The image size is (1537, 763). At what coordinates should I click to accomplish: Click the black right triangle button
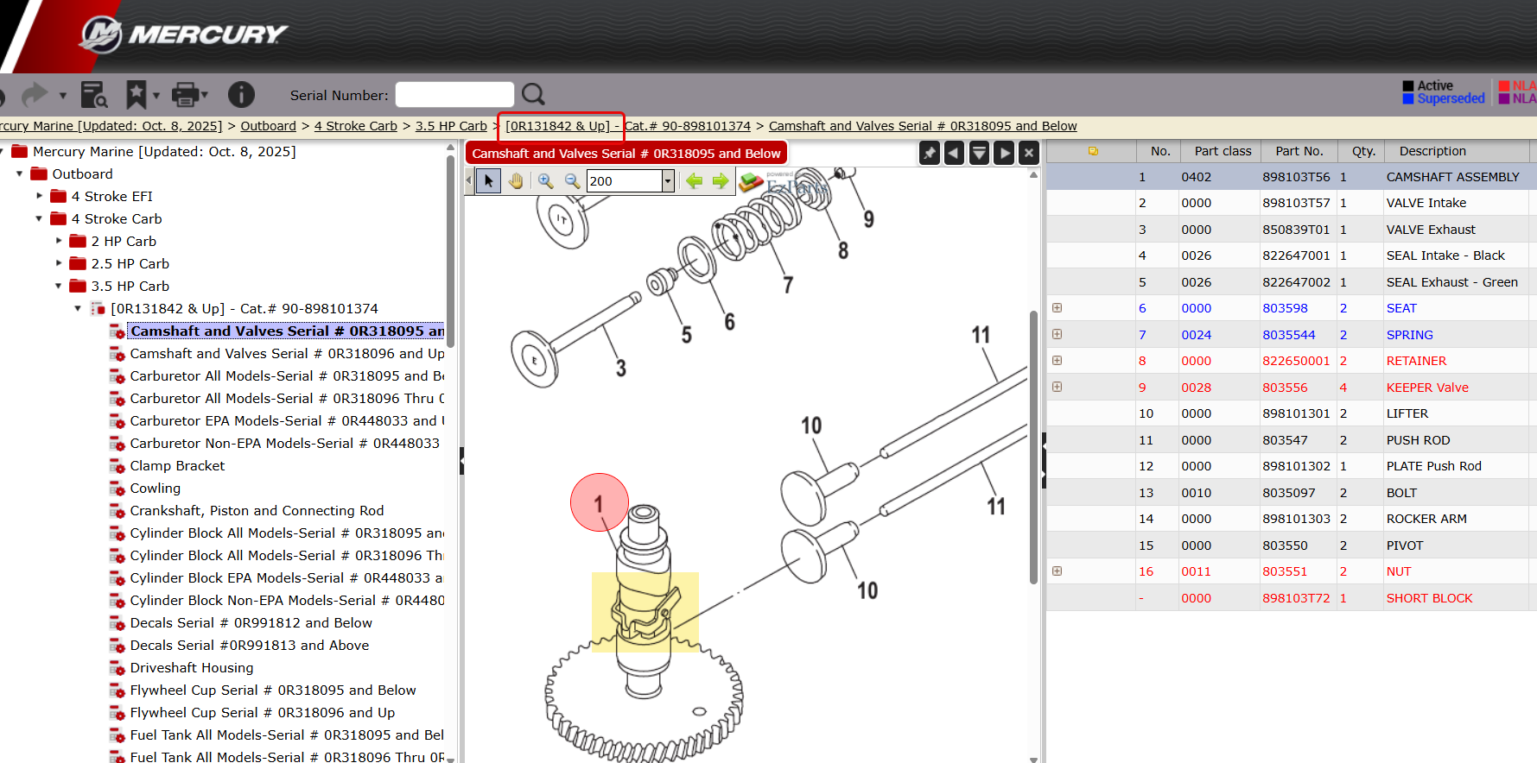point(1004,153)
